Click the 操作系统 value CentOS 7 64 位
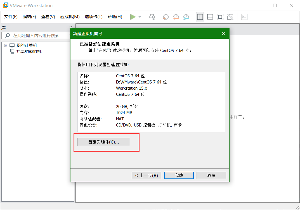The image size is (300, 210). point(130,94)
